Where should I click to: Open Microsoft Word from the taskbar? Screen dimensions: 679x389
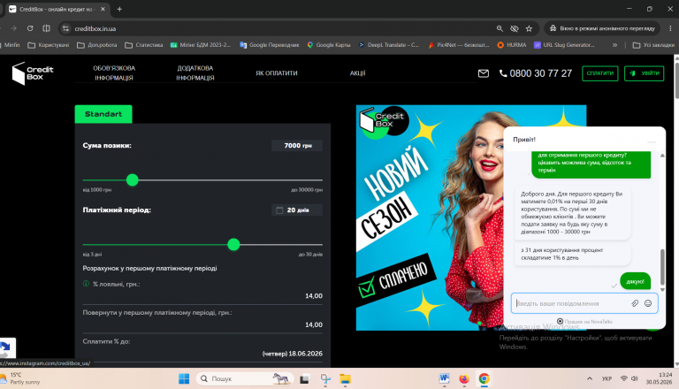pos(444,379)
